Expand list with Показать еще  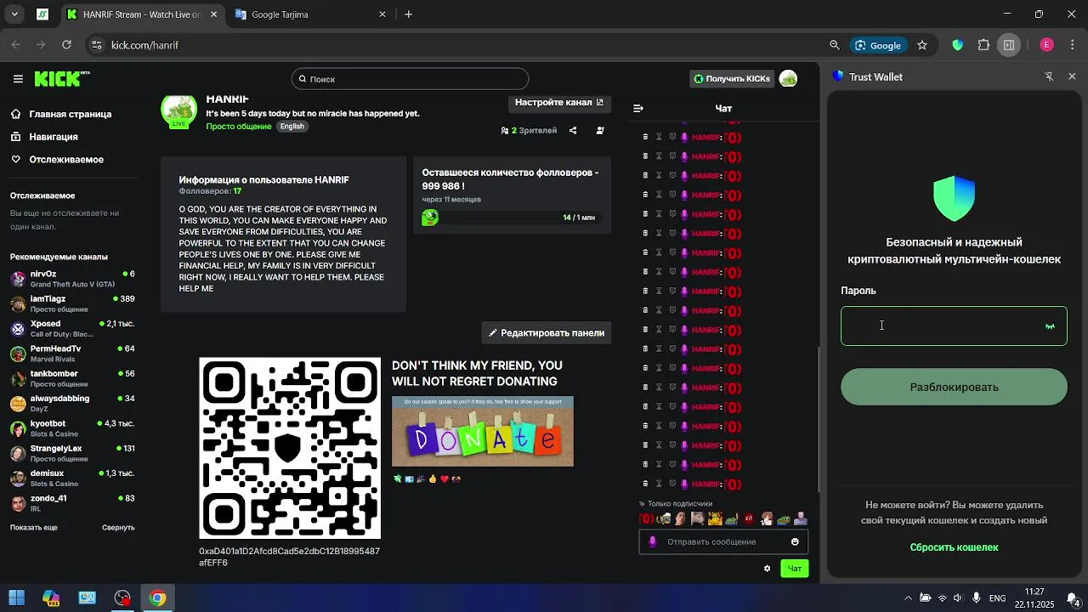pyautogui.click(x=34, y=528)
